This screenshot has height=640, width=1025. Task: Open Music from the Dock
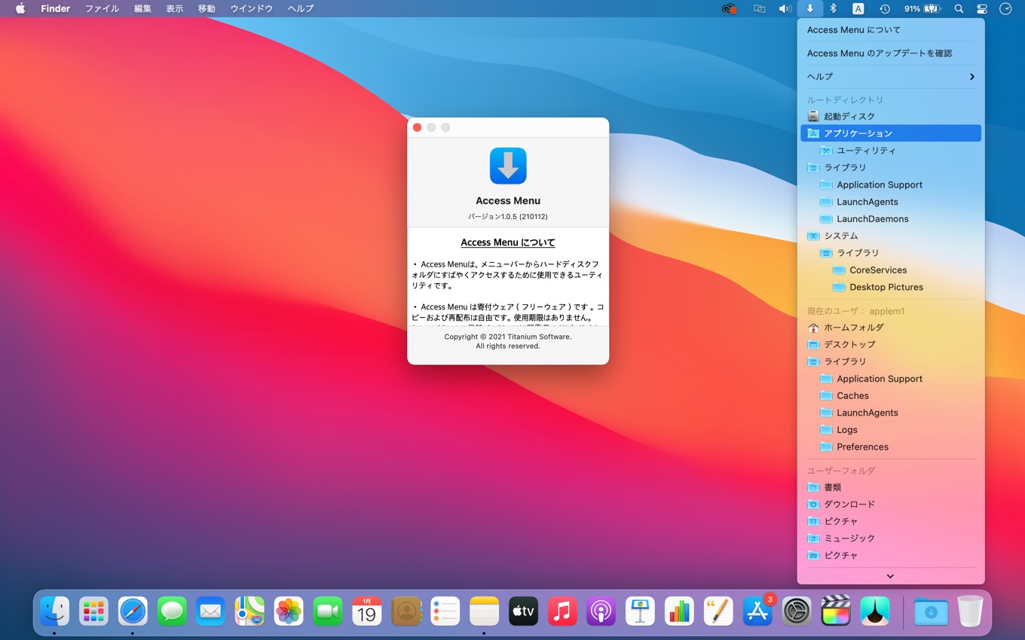point(562,611)
